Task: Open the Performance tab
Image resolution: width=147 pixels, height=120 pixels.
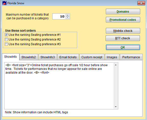Action: (x=131, y=57)
